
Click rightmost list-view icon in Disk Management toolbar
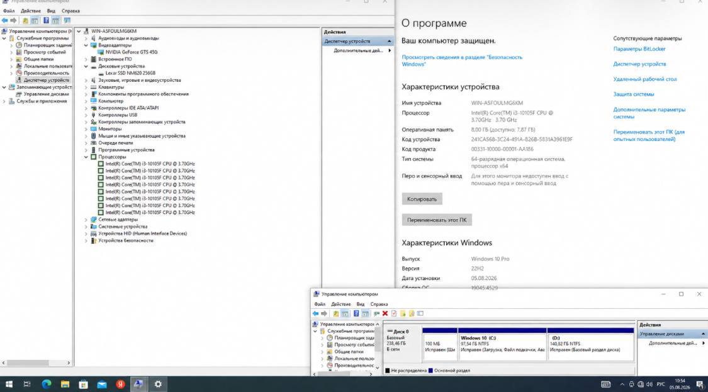[420, 313]
